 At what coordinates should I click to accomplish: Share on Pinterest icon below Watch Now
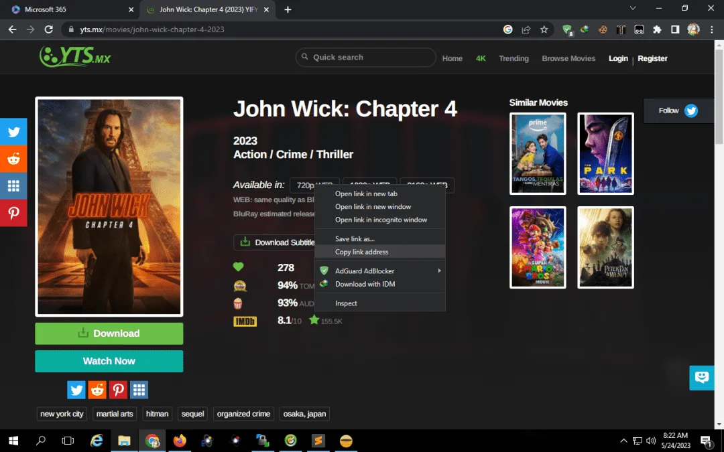118,390
